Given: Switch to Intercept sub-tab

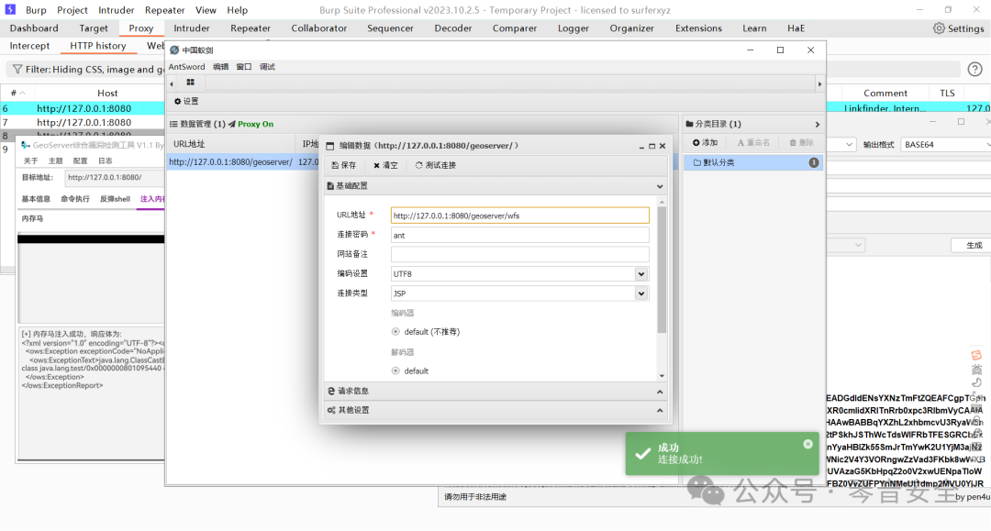Looking at the screenshot, I should click(29, 46).
